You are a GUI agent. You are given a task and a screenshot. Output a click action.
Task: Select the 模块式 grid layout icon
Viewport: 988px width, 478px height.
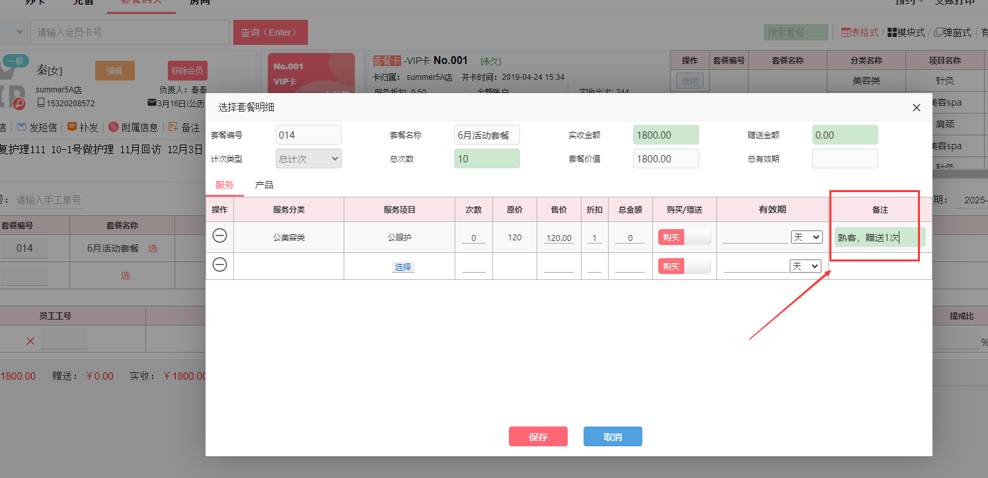[x=892, y=32]
